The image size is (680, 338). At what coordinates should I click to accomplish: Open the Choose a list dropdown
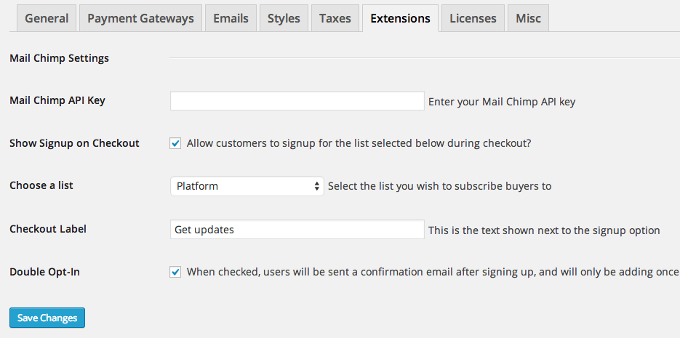point(247,186)
